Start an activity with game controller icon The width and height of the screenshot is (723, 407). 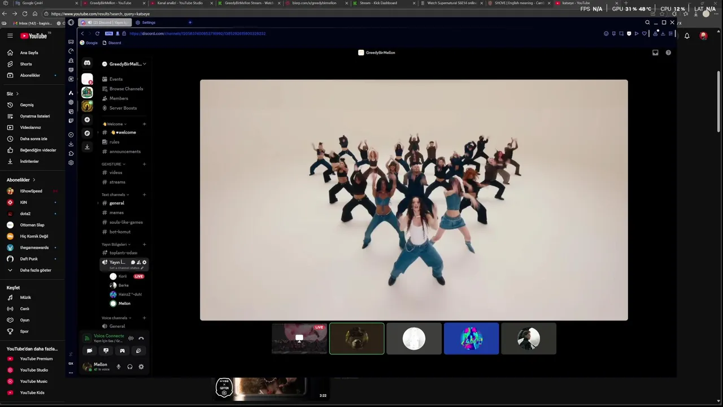click(x=122, y=351)
